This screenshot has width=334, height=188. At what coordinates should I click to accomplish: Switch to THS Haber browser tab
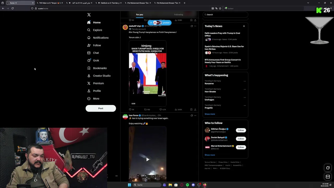50,3
